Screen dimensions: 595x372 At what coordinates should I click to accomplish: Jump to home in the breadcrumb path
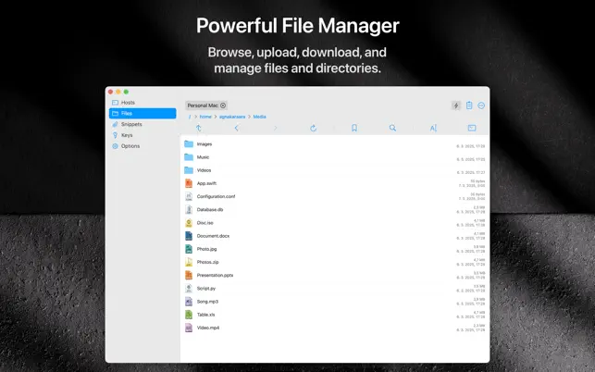click(x=205, y=117)
